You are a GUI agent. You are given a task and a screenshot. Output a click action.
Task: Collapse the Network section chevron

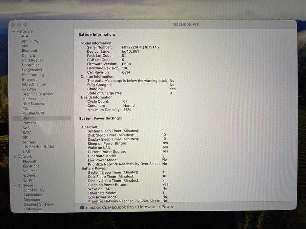click(15, 157)
